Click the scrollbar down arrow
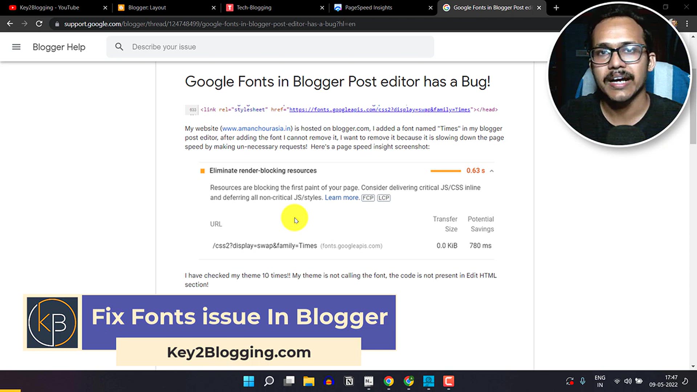 point(693,366)
